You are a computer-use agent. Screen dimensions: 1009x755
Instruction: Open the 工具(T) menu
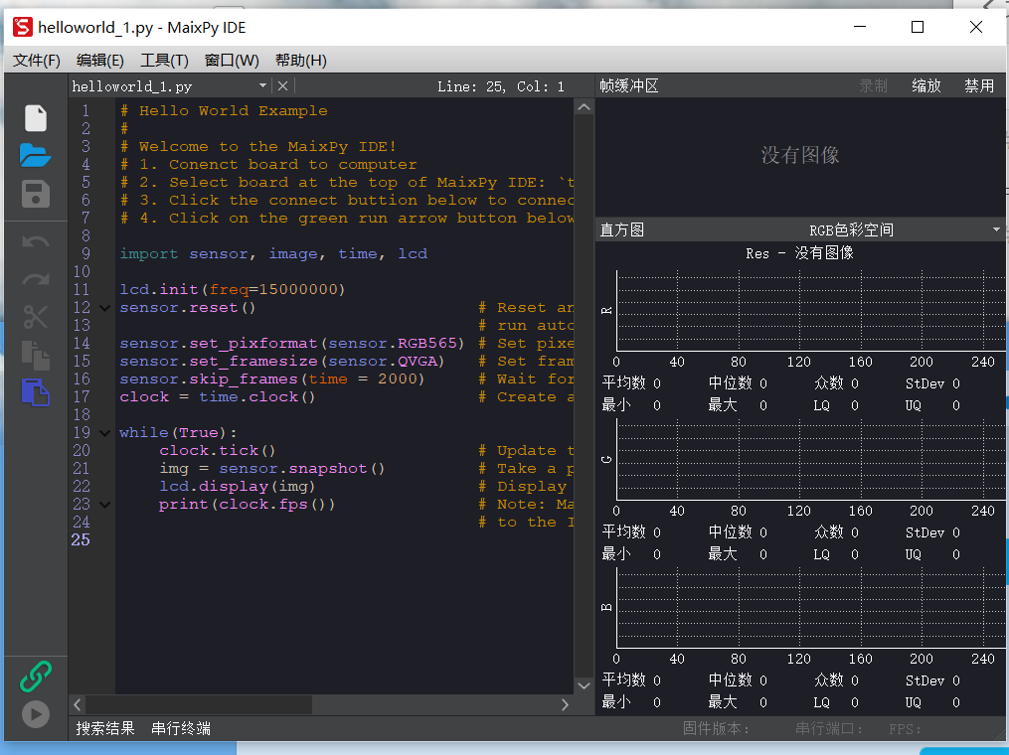(164, 61)
